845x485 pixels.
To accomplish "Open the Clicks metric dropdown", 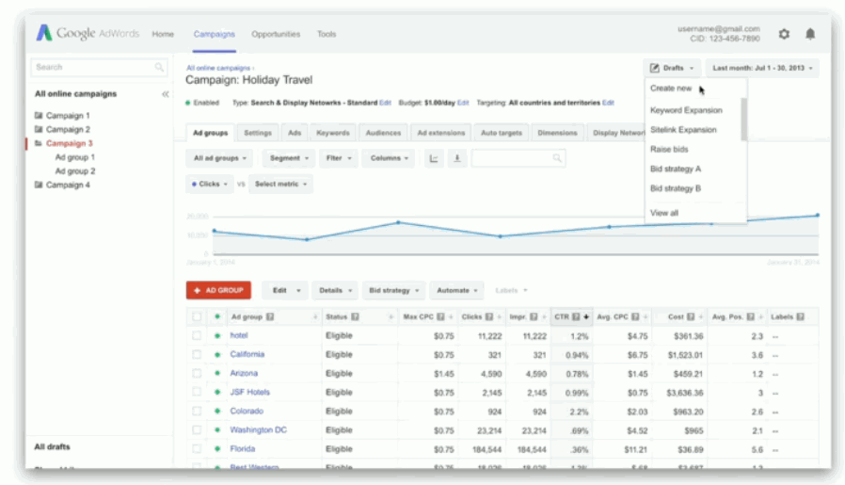I will [209, 184].
